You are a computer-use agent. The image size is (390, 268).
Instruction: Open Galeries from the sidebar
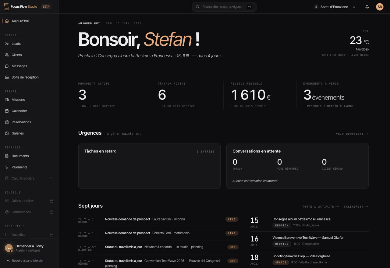(29, 133)
